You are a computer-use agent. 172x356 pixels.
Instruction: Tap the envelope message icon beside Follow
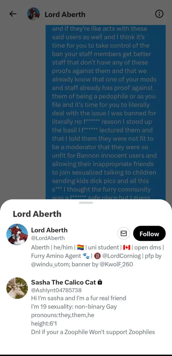(124, 233)
